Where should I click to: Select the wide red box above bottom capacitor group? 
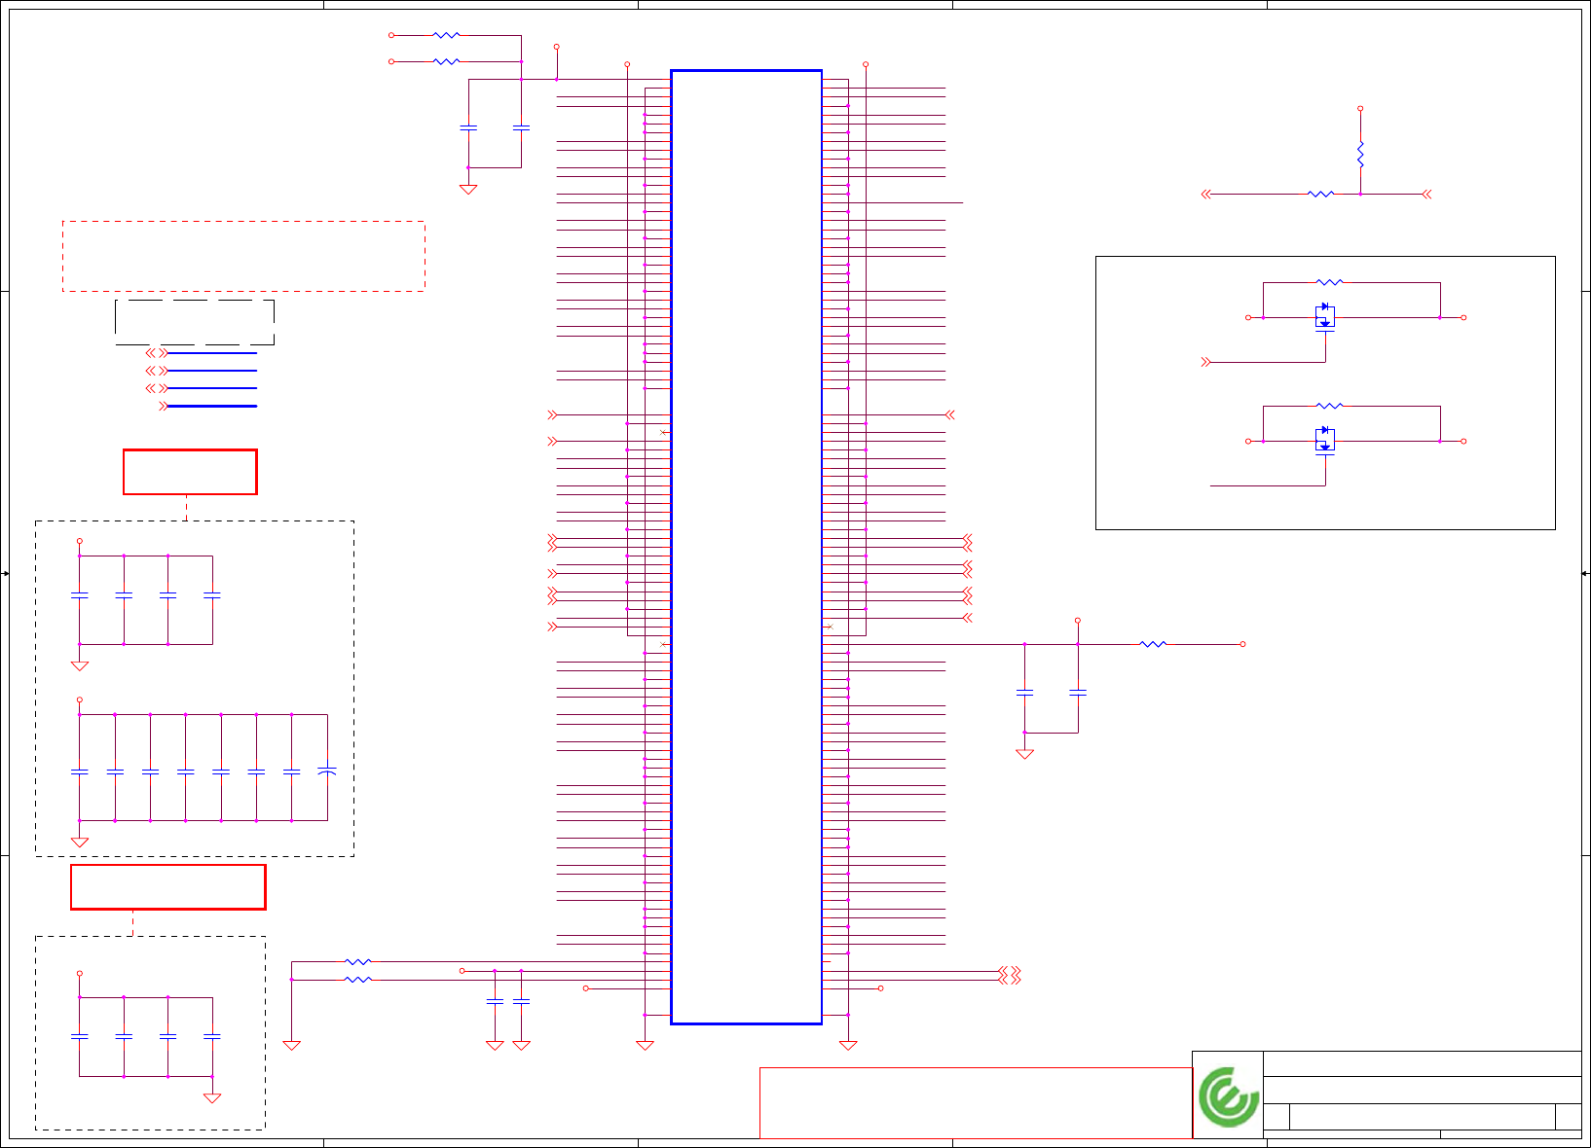[168, 887]
